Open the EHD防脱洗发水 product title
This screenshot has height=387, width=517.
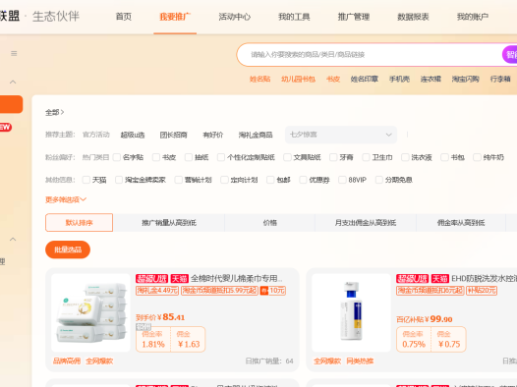[x=484, y=279]
